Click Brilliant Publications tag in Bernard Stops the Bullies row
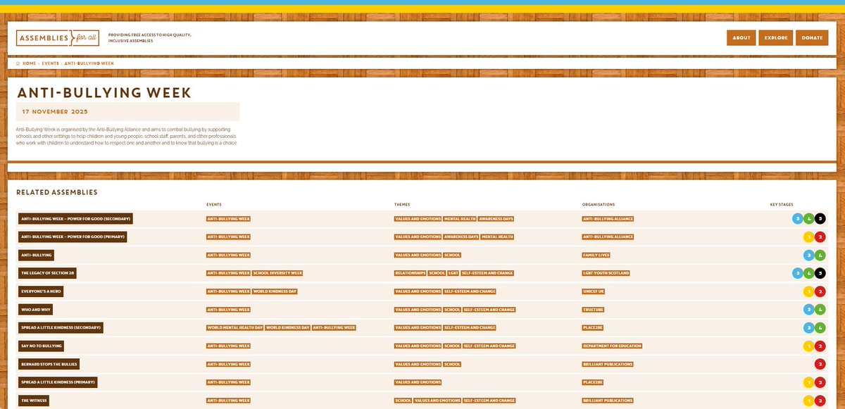Image resolution: width=845 pixels, height=409 pixels. 608,364
